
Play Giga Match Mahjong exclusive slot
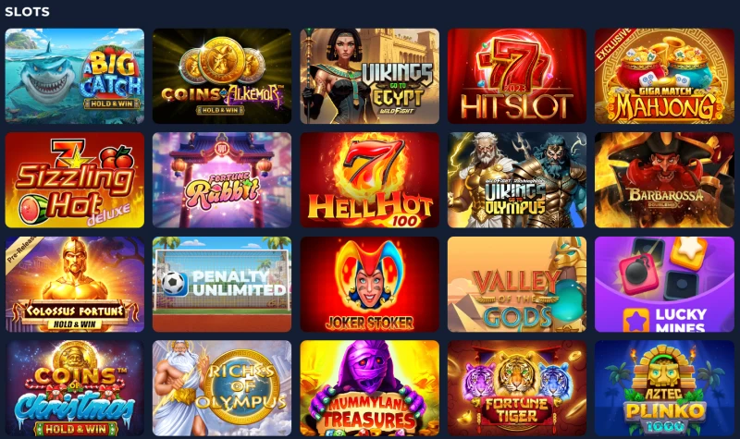point(664,76)
